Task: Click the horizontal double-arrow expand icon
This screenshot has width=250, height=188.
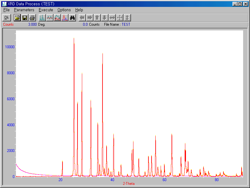Action: tap(112, 18)
